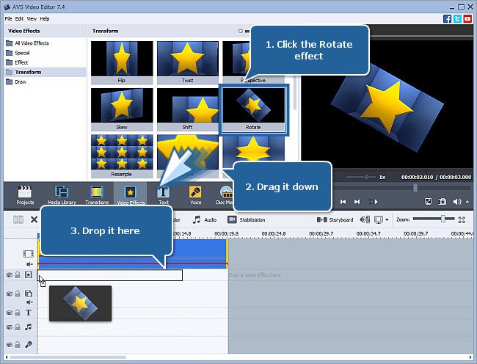Open the Help menu
Screen dimensions: 477x364
45,18
